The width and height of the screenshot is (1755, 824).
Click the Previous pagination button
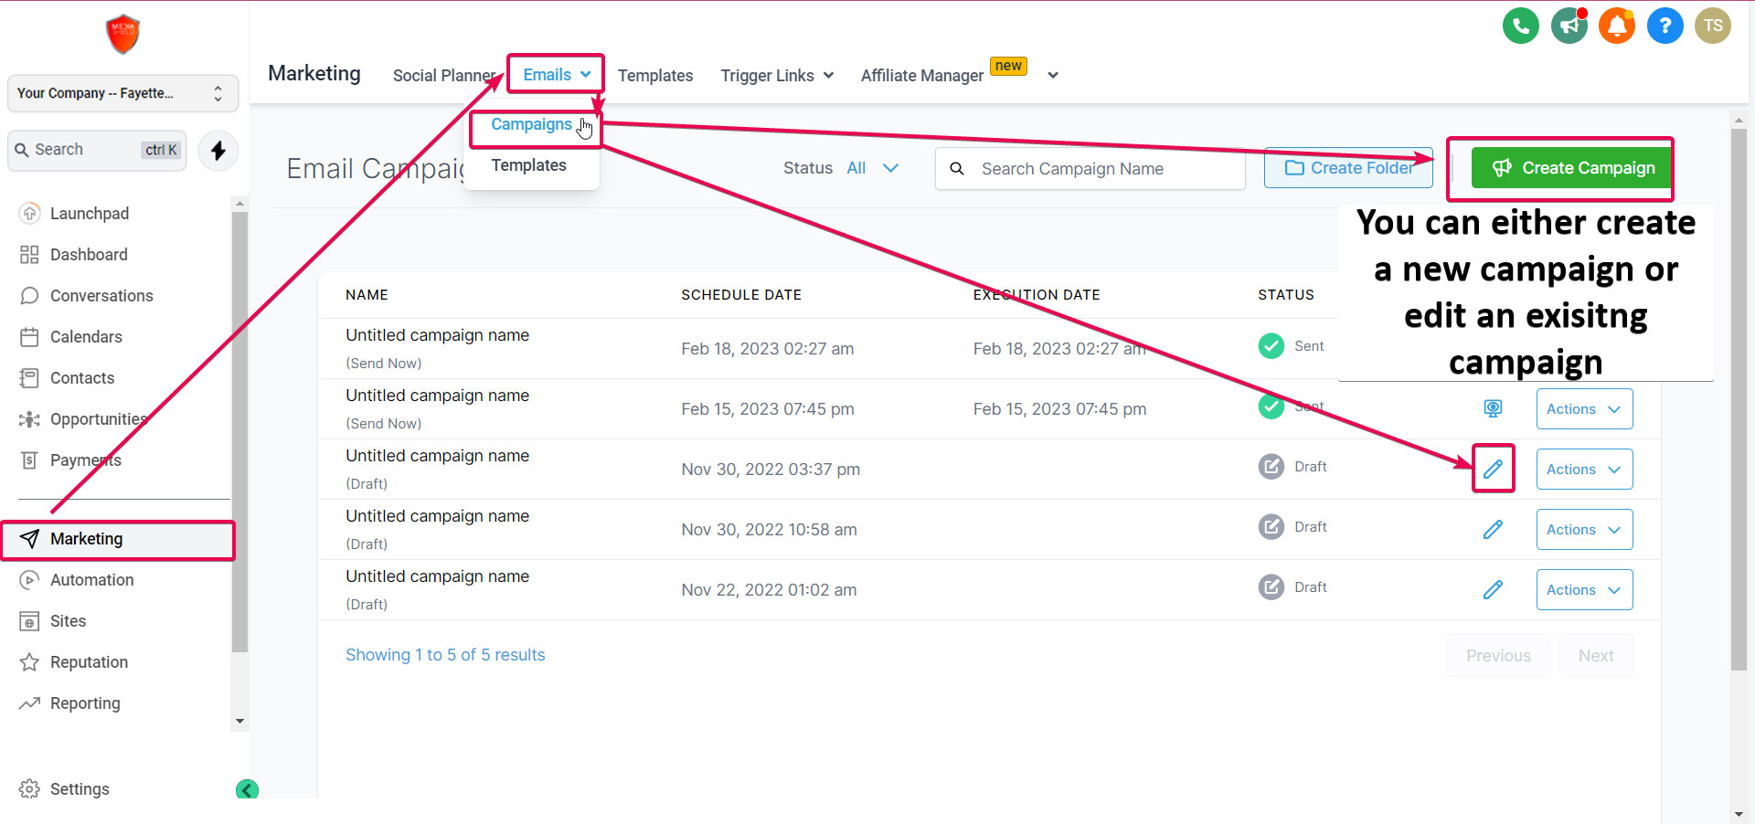tap(1498, 655)
